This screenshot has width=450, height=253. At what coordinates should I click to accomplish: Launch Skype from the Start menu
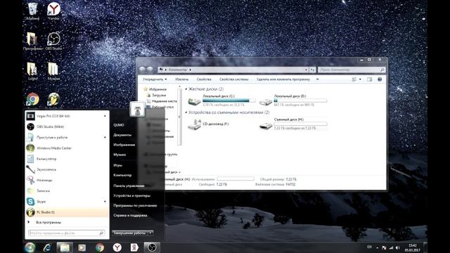tap(67, 202)
